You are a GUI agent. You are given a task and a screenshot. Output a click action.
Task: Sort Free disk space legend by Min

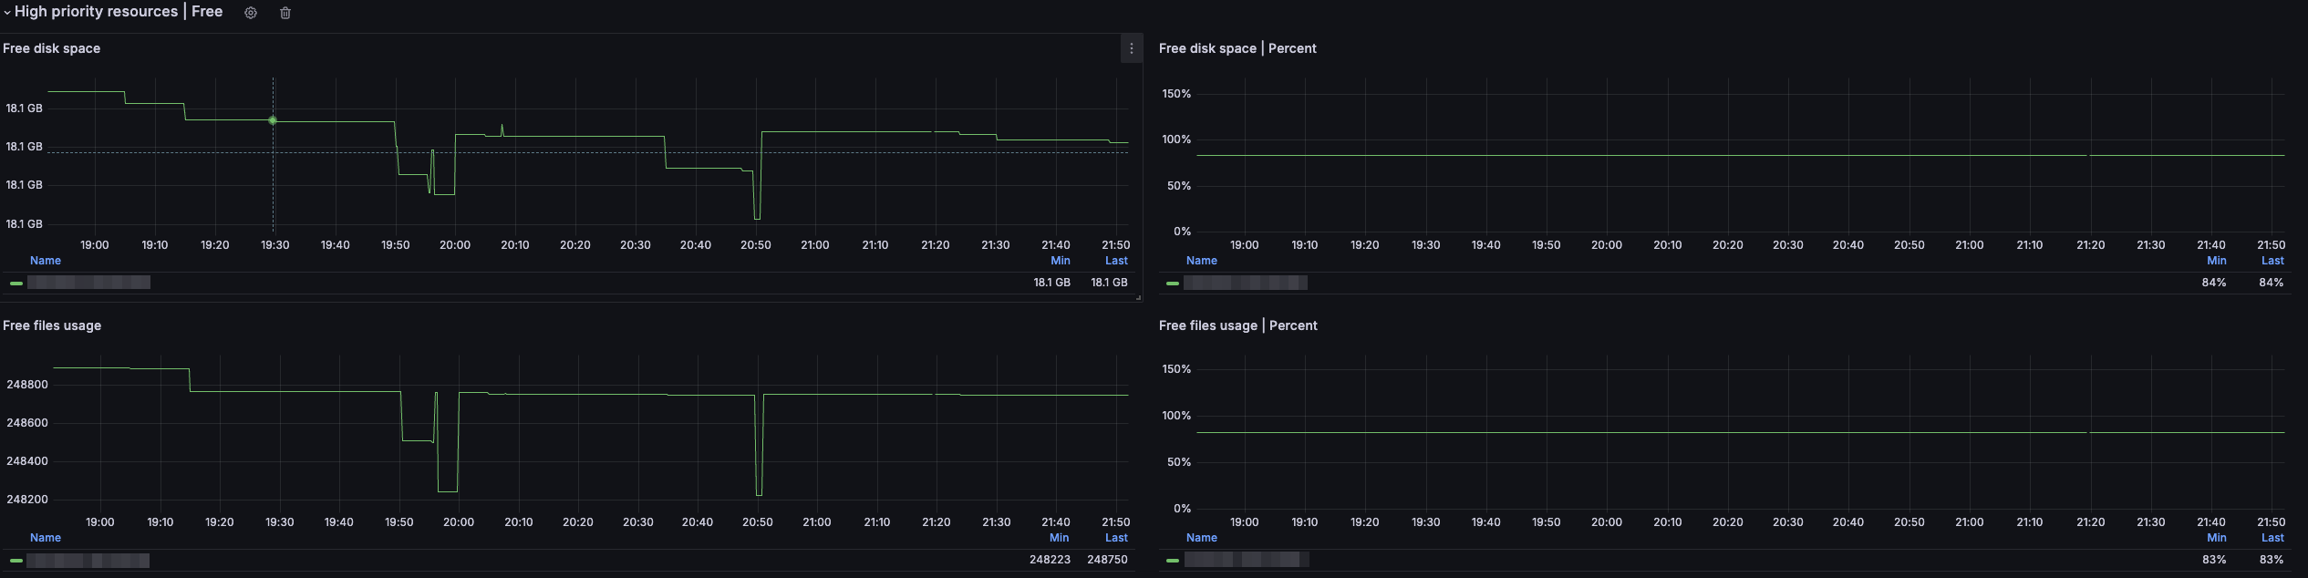pos(1060,261)
